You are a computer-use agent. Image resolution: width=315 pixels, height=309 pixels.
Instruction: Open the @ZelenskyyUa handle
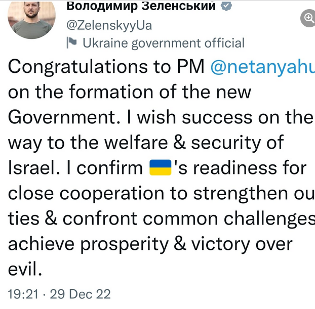(x=109, y=25)
